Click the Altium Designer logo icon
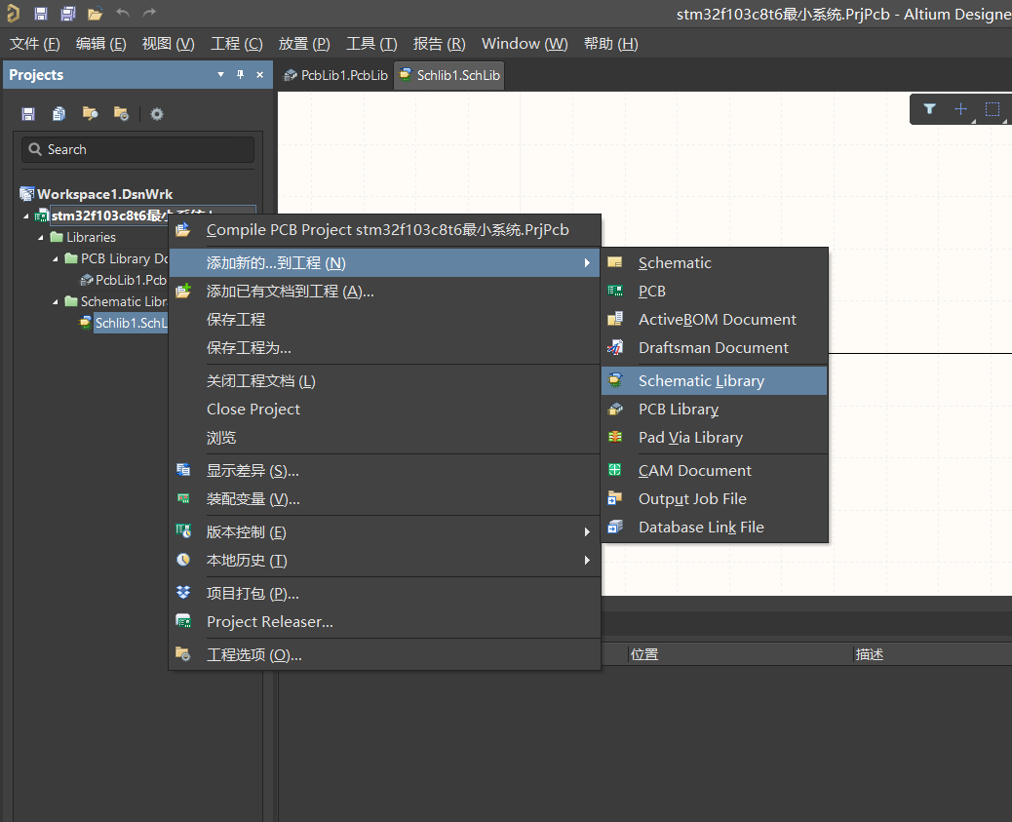Screen dimensions: 1012x822 pyautogui.click(x=13, y=14)
